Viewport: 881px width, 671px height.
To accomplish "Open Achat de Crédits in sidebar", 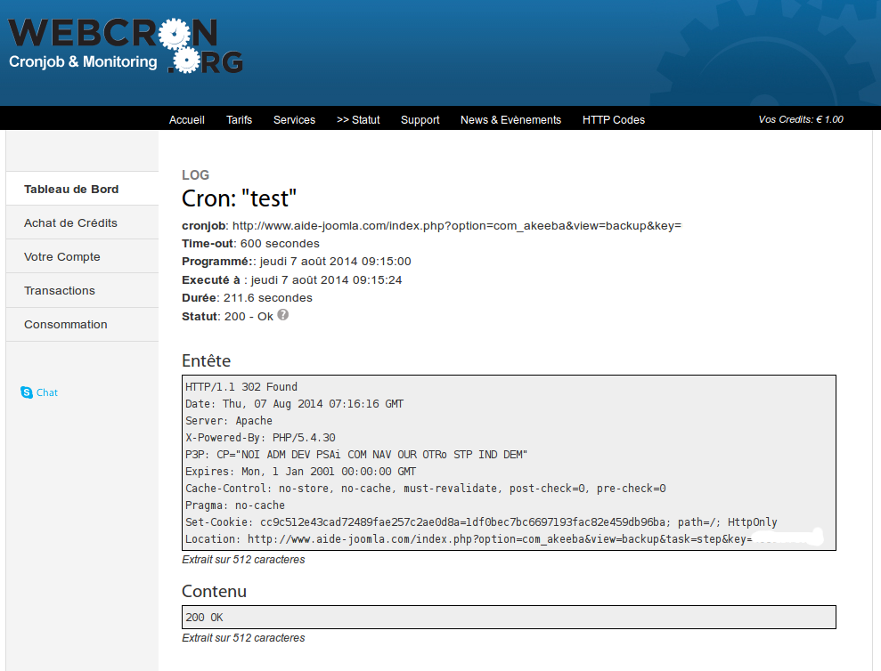I will [x=70, y=222].
